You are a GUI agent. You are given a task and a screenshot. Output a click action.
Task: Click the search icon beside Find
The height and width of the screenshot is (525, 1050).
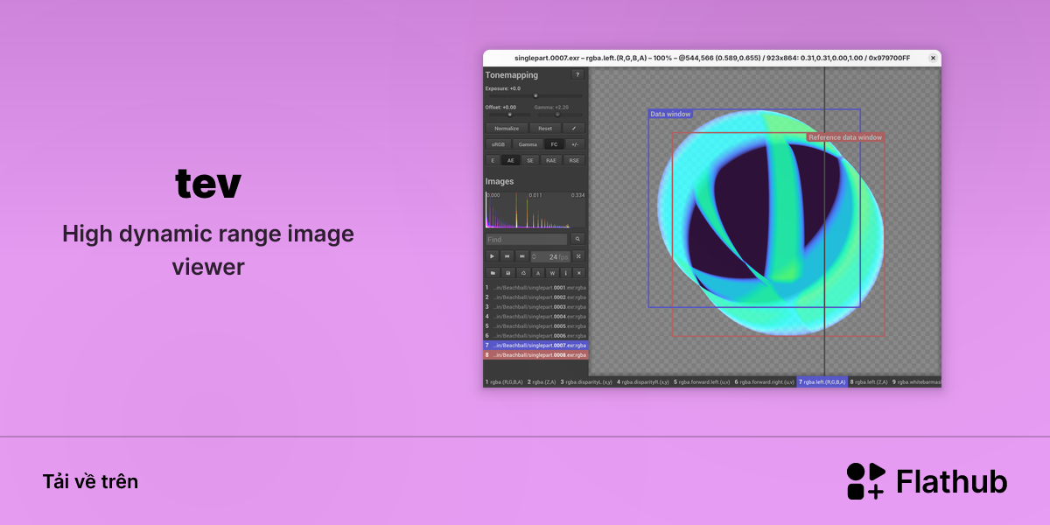[x=577, y=239]
